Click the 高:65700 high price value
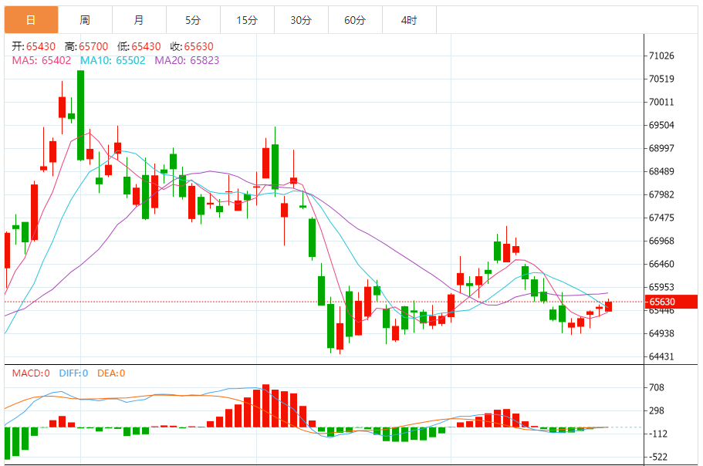Image resolution: width=703 pixels, height=466 pixels. tap(86, 46)
